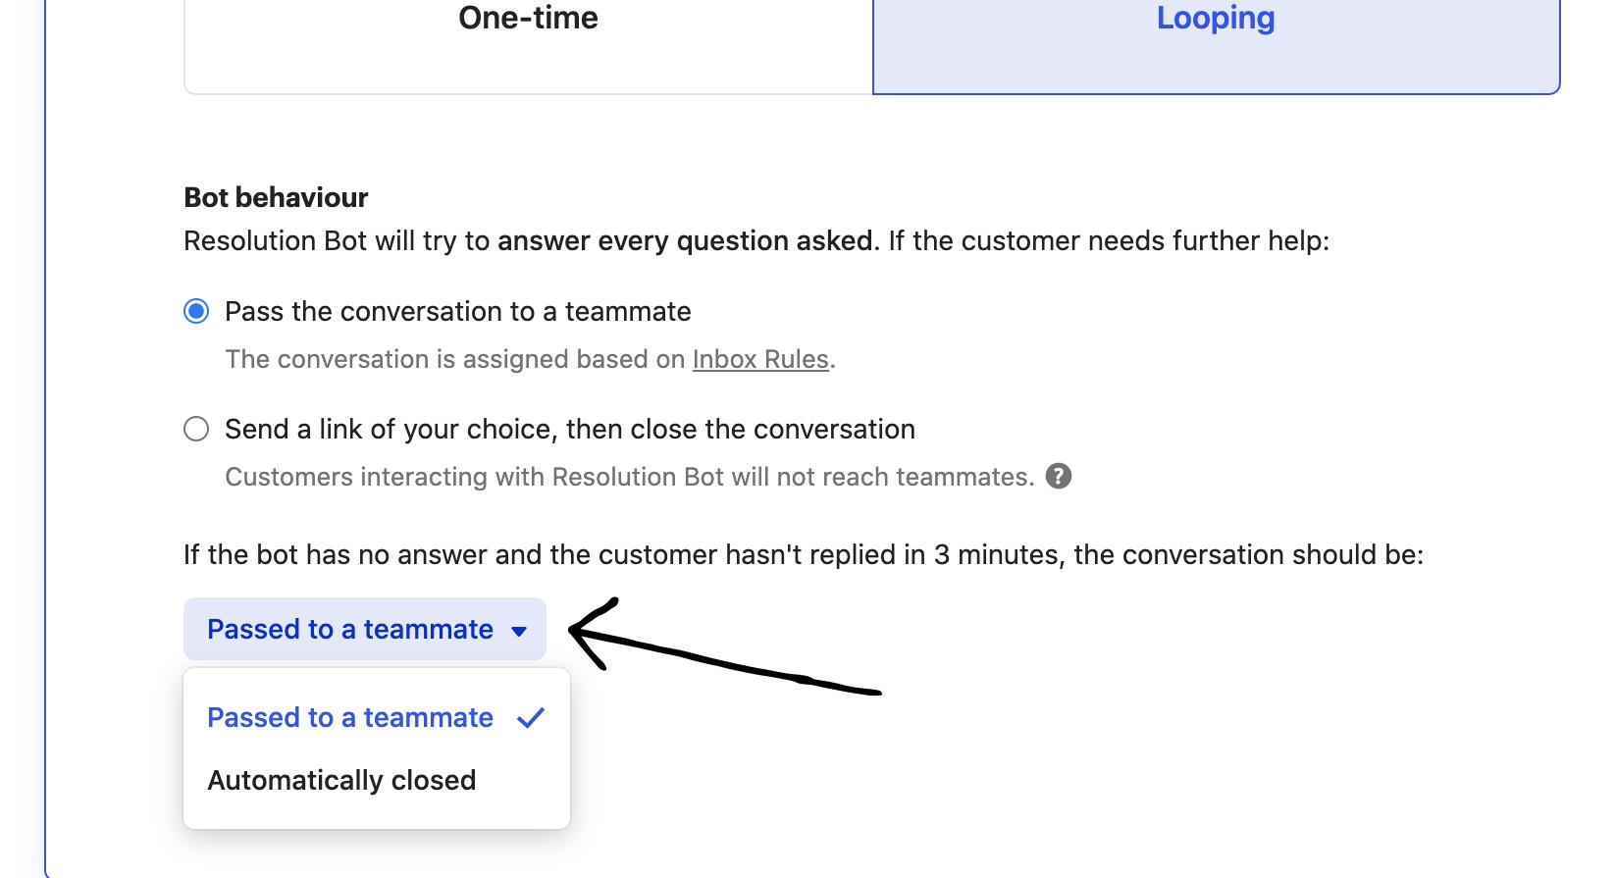Click the 'hasn't replied in 3 minutes' sentence
The height and width of the screenshot is (878, 1615).
[x=803, y=555]
